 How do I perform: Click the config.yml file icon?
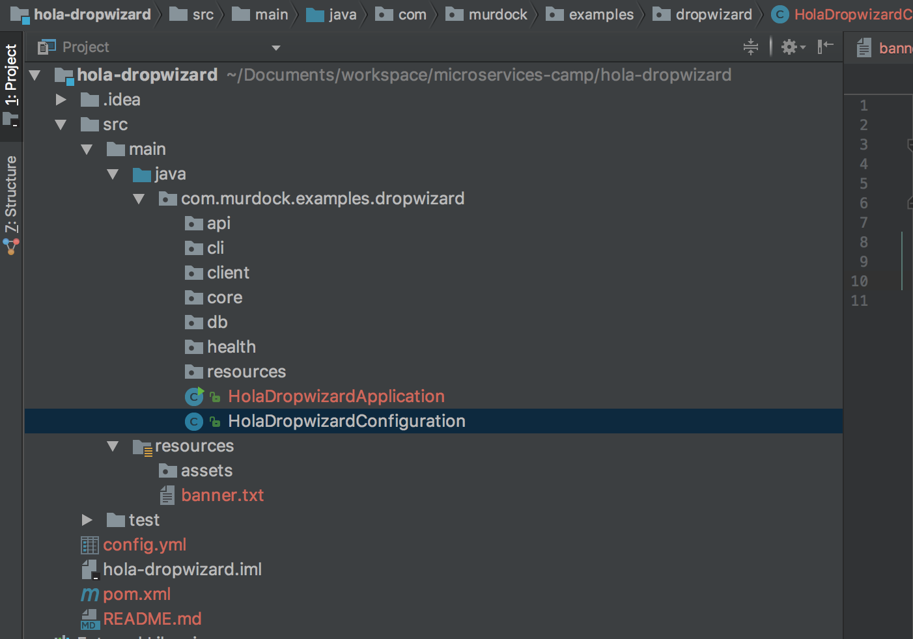(90, 545)
